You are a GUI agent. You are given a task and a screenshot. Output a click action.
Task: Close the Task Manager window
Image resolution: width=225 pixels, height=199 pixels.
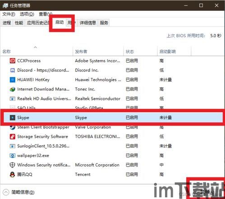pos(216,5)
